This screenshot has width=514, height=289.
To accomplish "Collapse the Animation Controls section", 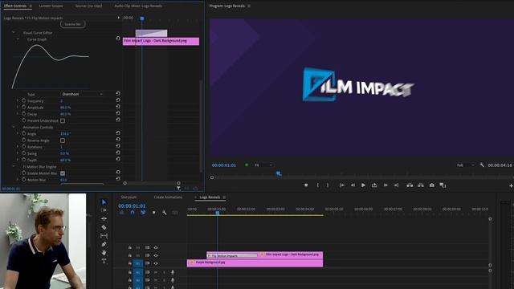I will (x=14, y=127).
